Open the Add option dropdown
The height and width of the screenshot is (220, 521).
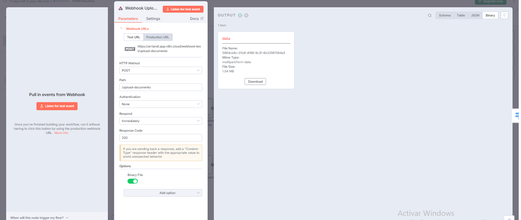click(163, 193)
